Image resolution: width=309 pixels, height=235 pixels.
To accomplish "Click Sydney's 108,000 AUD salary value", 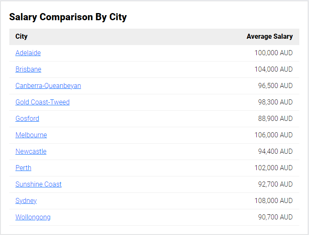I will 273,201.
